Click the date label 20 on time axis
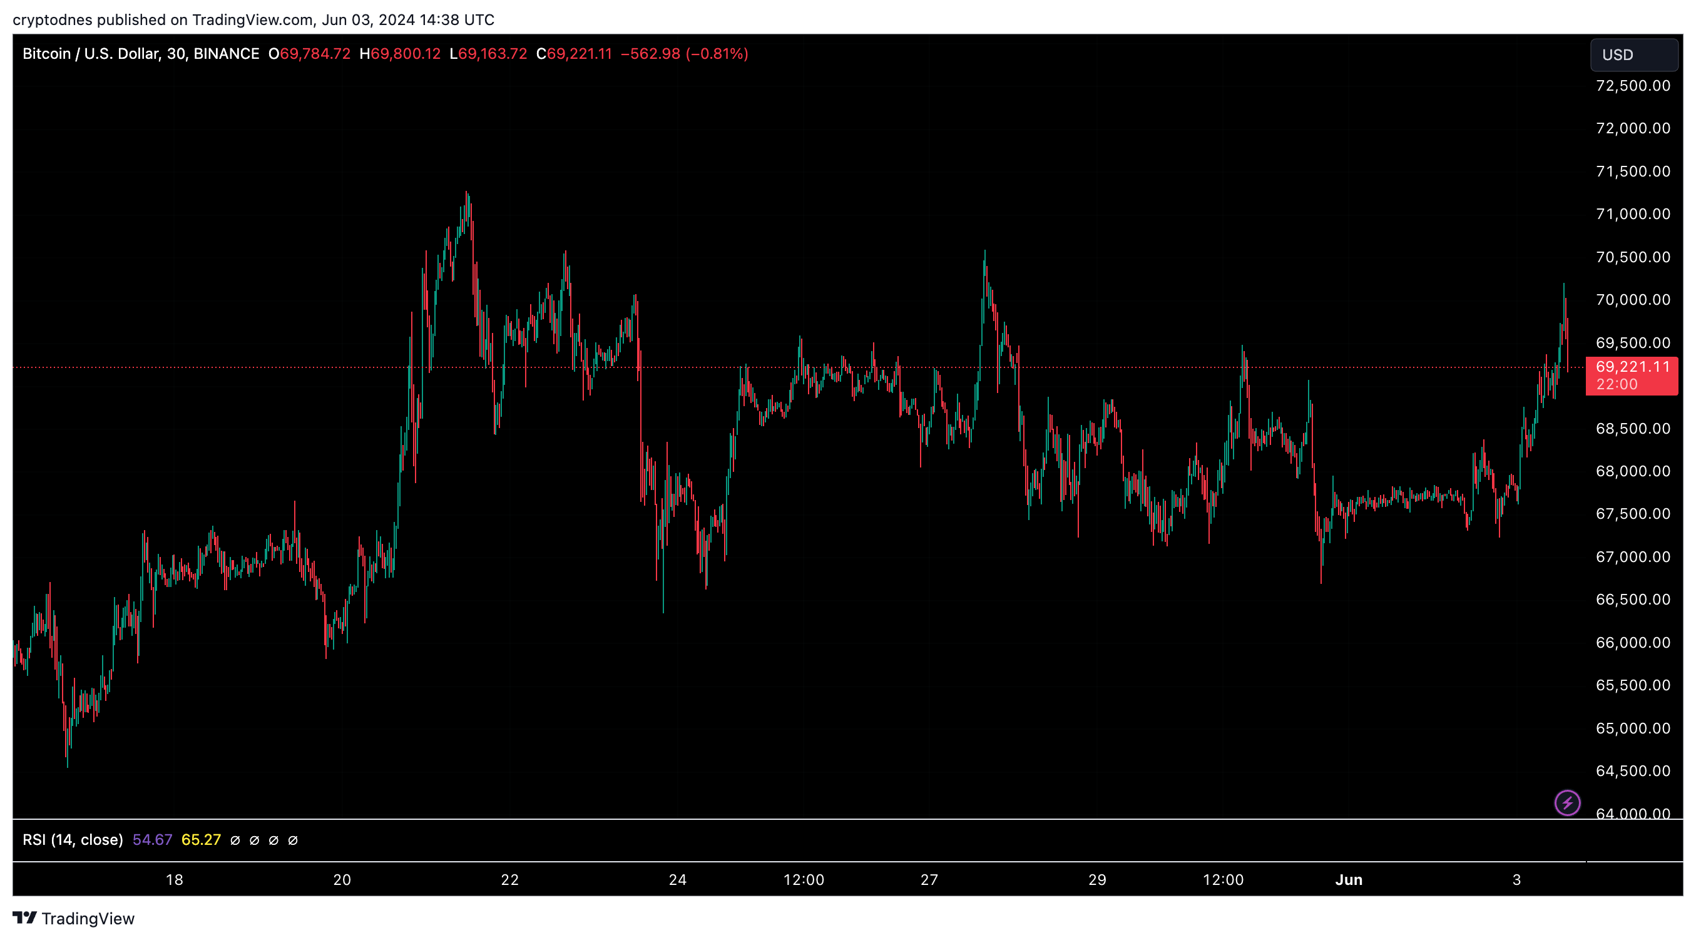This screenshot has width=1696, height=940. point(342,880)
